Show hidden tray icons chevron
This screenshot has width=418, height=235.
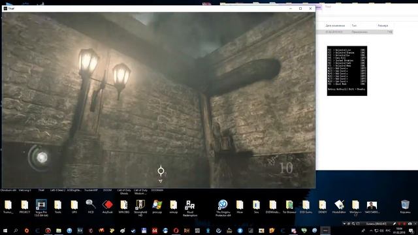tap(371, 230)
